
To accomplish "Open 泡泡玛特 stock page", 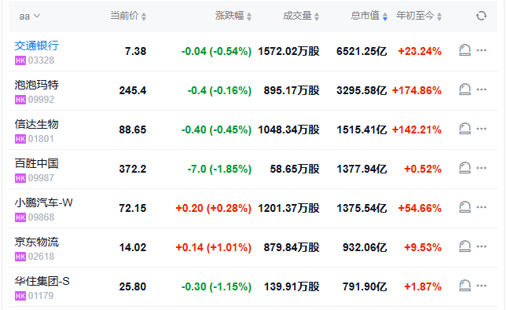I will [36, 85].
